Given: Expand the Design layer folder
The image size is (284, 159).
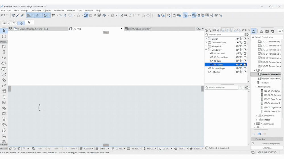Looking at the screenshot, I should (x=206, y=39).
